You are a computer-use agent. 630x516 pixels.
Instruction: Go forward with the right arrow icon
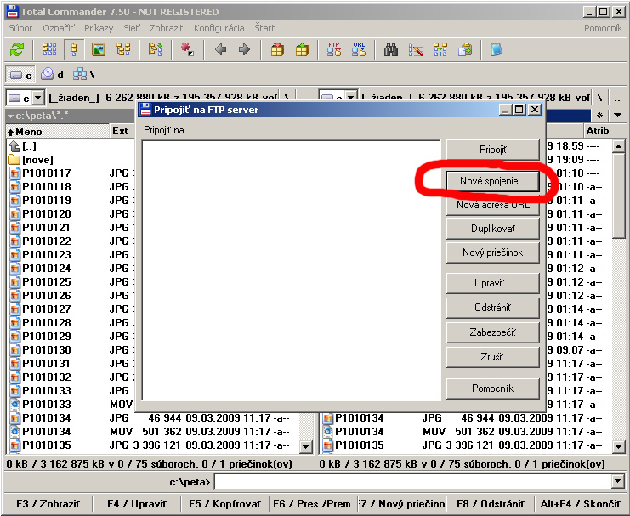coord(244,50)
